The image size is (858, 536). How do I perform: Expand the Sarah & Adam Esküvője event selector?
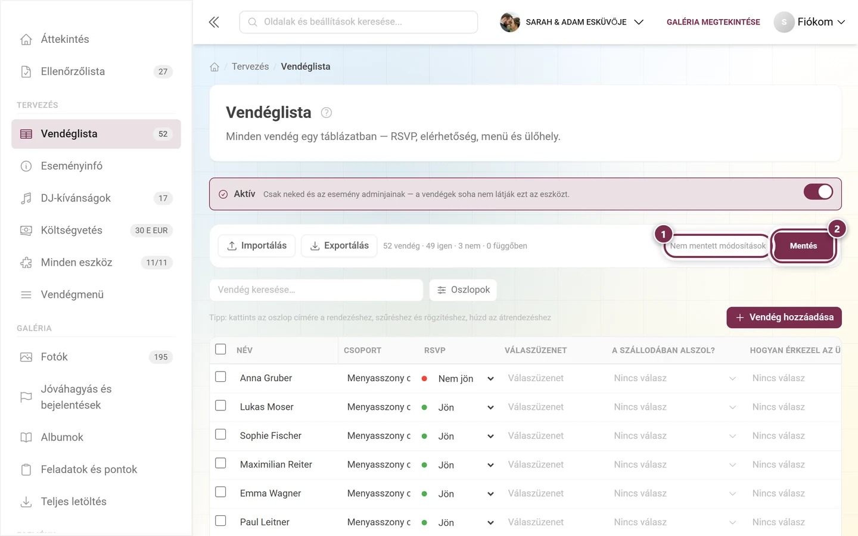click(572, 22)
